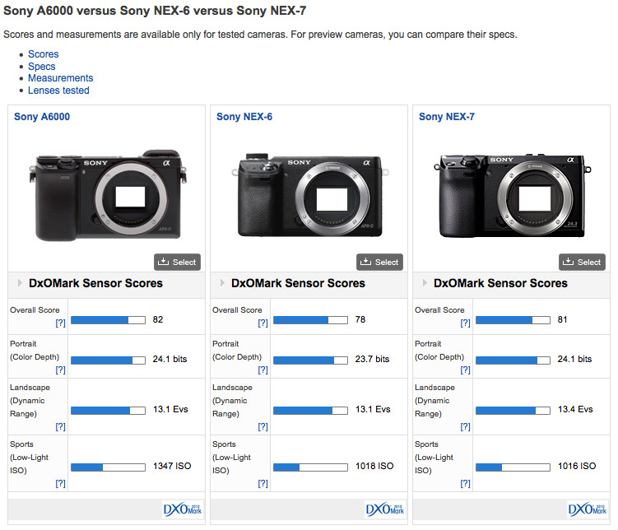Open the Specs link
618x530 pixels.
point(41,66)
